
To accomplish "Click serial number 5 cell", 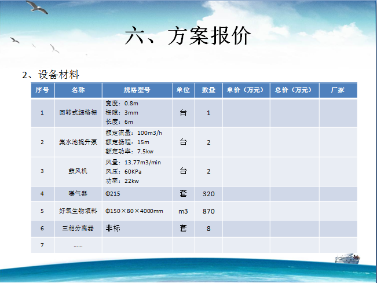I will (42, 211).
